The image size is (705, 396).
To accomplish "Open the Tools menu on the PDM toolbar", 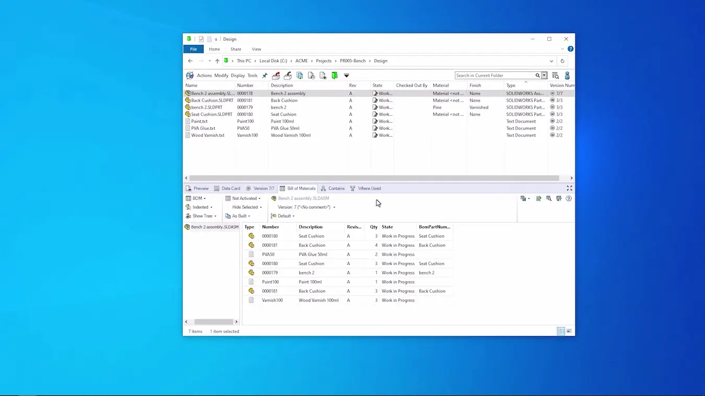I will point(252,75).
